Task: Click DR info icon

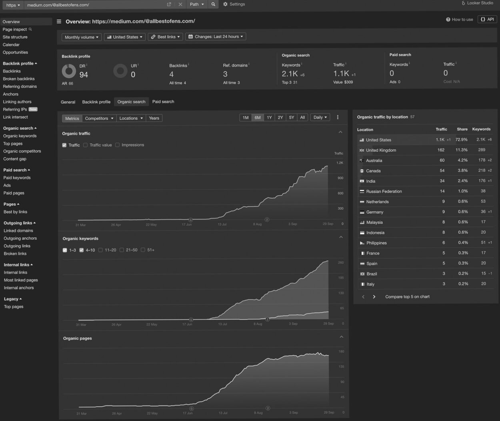Action: click(87, 65)
